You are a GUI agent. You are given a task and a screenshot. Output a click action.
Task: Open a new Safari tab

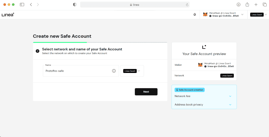[x=256, y=4]
